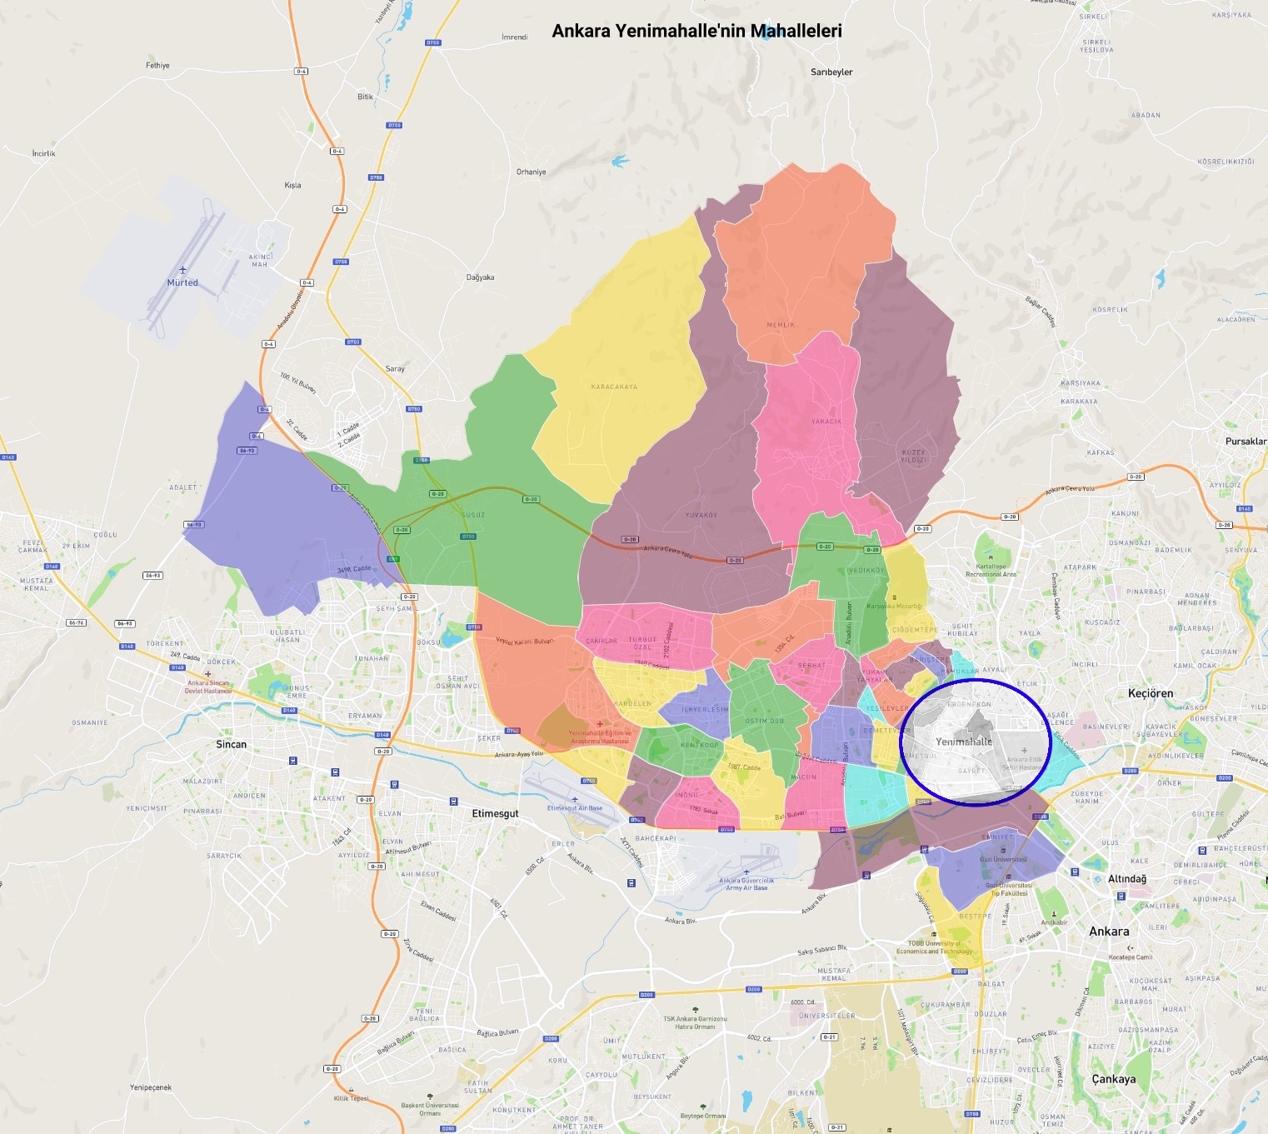Select the Bahçekapı neighborhood label
Viewport: 1268px width, 1134px height.
pos(656,838)
